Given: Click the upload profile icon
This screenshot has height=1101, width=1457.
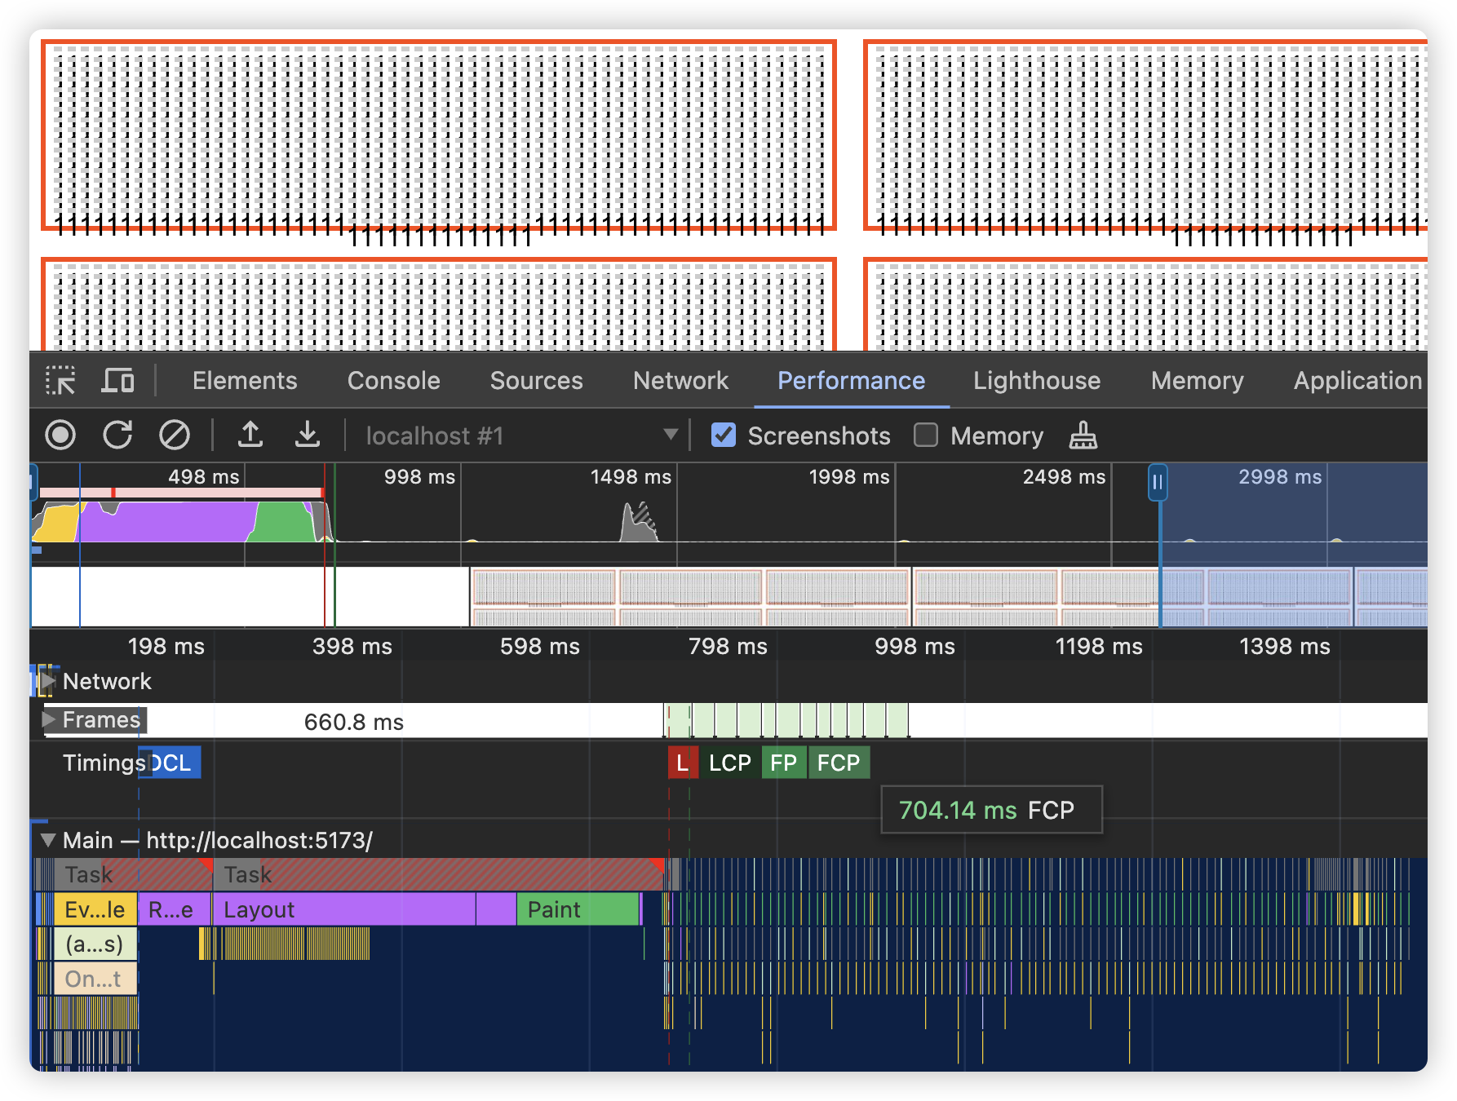Looking at the screenshot, I should tap(250, 436).
